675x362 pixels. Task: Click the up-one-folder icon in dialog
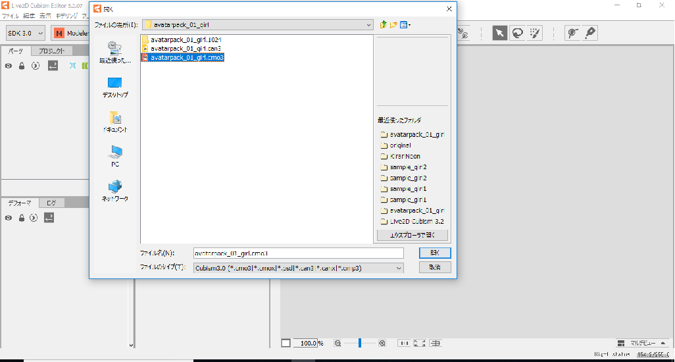coord(383,25)
